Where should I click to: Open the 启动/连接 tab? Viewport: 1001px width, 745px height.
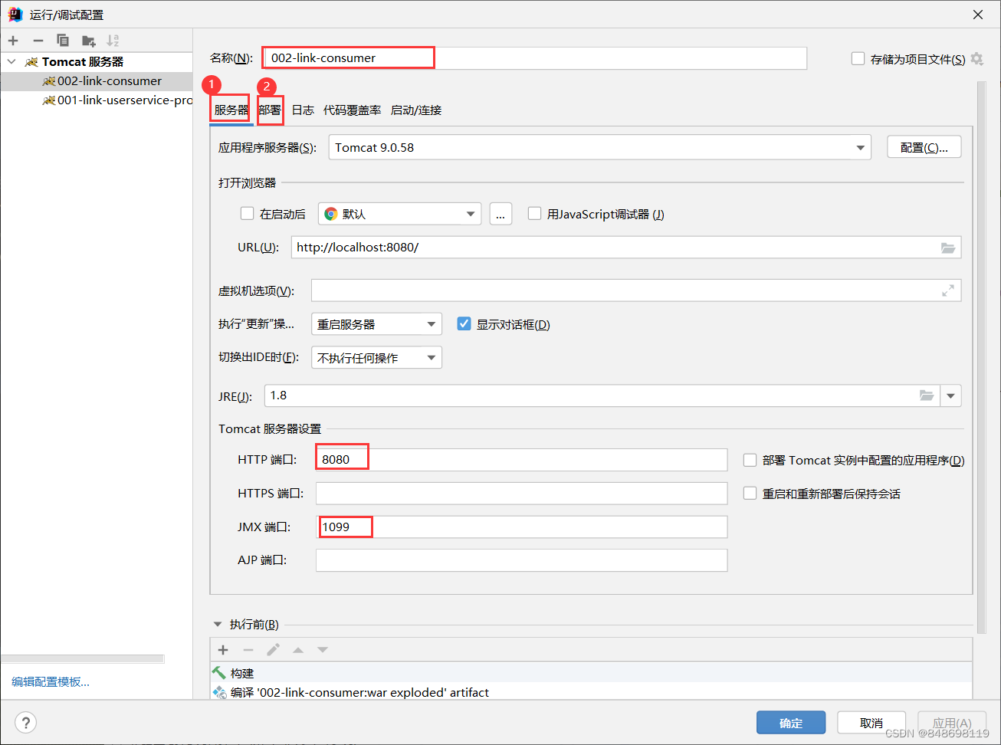(416, 110)
